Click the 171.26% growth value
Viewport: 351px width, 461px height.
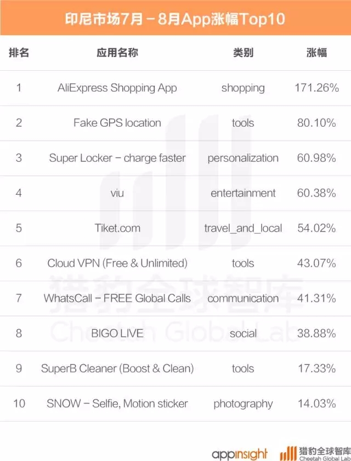tap(316, 88)
